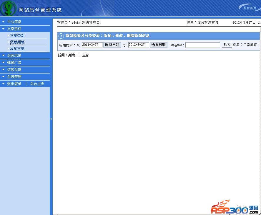Expand the 系统管理 menu section

pyautogui.click(x=14, y=77)
